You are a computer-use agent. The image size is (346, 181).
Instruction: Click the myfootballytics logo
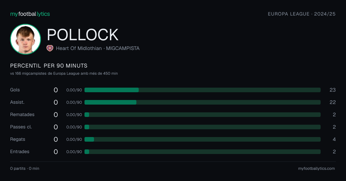click(30, 14)
